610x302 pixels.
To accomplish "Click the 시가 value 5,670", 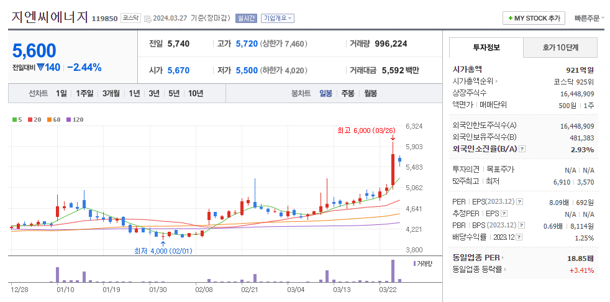I will click(178, 70).
